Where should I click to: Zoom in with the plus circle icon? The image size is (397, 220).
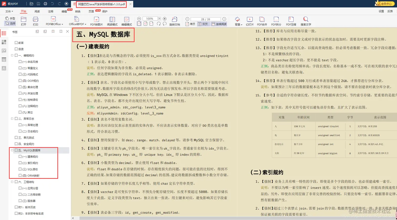click(165, 19)
